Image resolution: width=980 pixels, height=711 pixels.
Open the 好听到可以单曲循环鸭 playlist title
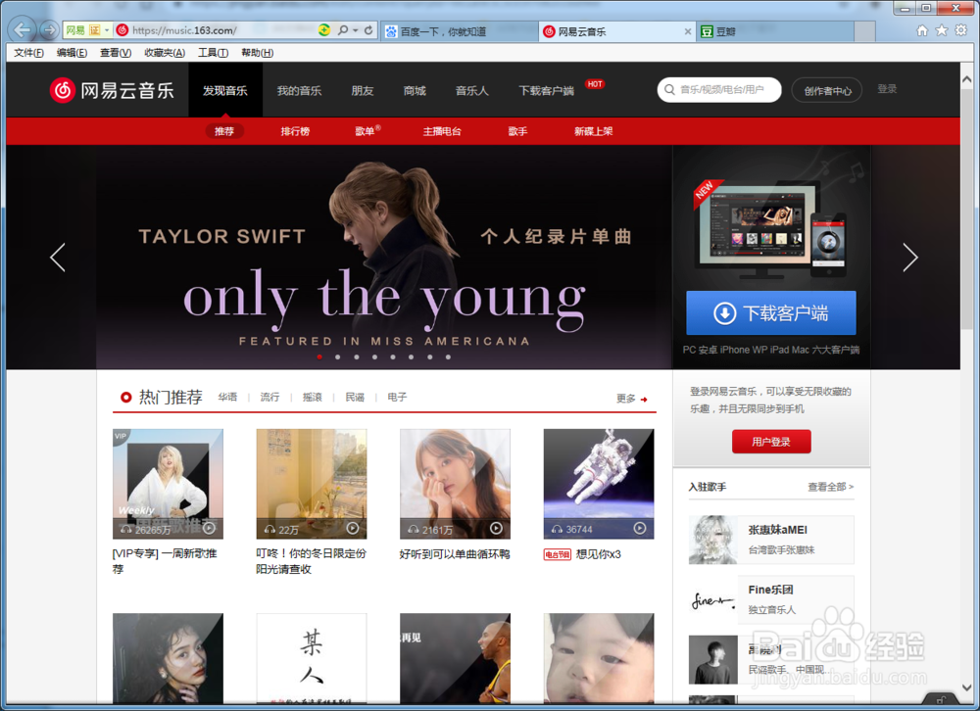pyautogui.click(x=455, y=554)
